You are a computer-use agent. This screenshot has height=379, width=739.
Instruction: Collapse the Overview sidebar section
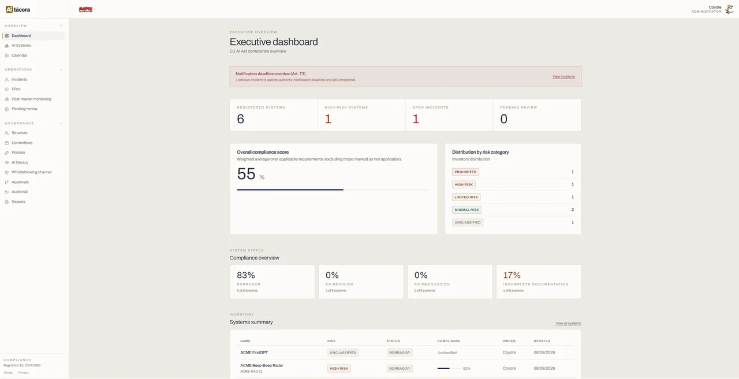pyautogui.click(x=61, y=26)
